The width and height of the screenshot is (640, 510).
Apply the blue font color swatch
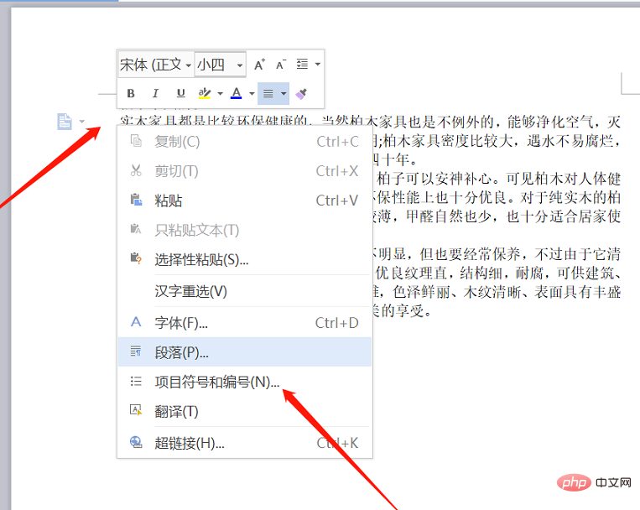pyautogui.click(x=237, y=93)
